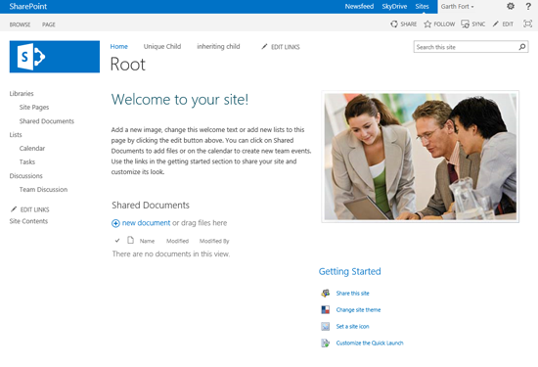Viewport: 538px width, 367px height.
Task: Navigate to Unique Child subsite
Action: click(162, 46)
